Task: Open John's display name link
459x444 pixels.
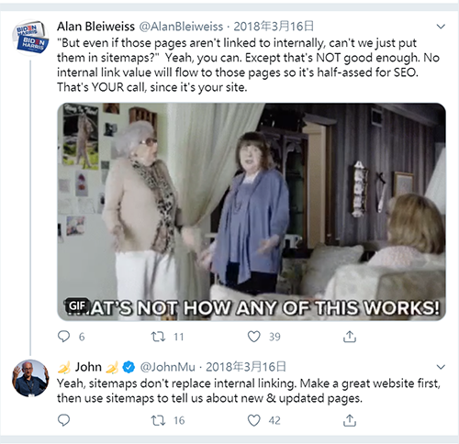Action: pos(88,367)
